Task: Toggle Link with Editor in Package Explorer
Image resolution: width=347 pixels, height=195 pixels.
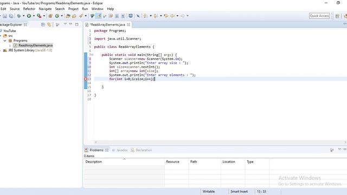Action: tap(49, 24)
